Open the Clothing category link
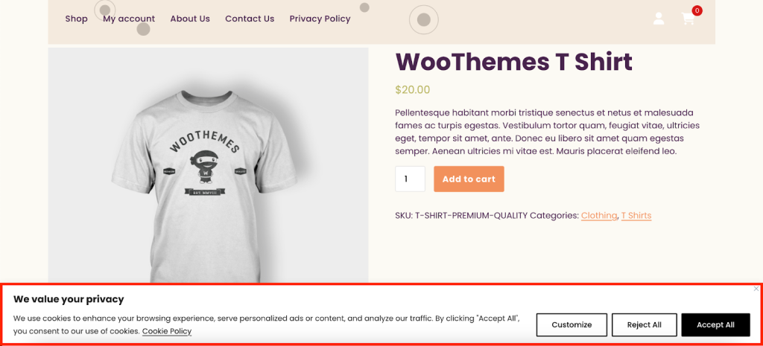763x346 pixels. (x=599, y=216)
